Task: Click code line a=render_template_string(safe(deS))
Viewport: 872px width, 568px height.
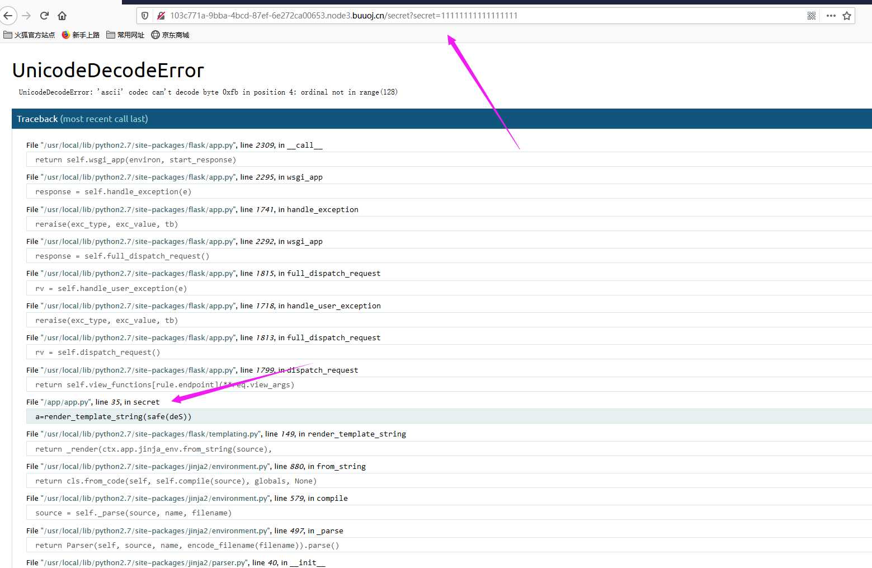Action: (449, 417)
